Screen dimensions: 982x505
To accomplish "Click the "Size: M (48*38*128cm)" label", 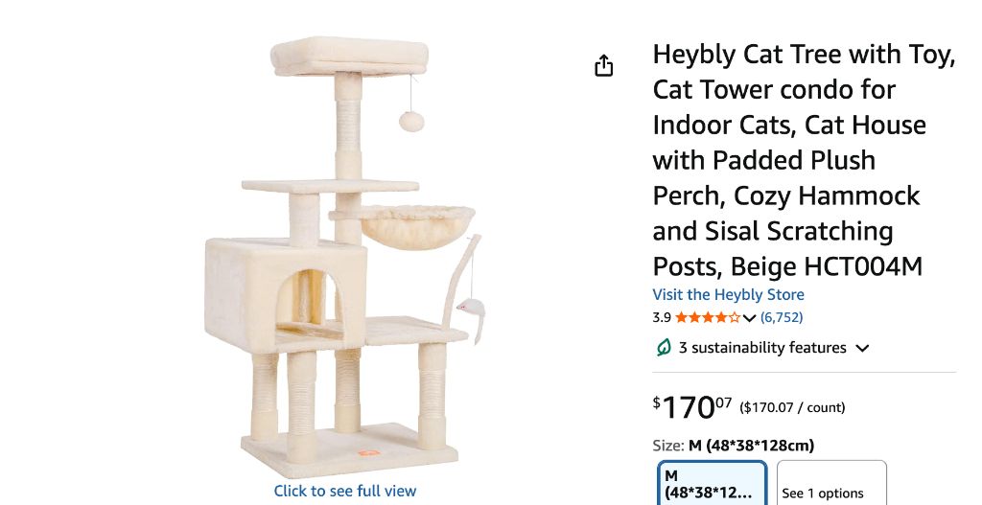I will [734, 445].
